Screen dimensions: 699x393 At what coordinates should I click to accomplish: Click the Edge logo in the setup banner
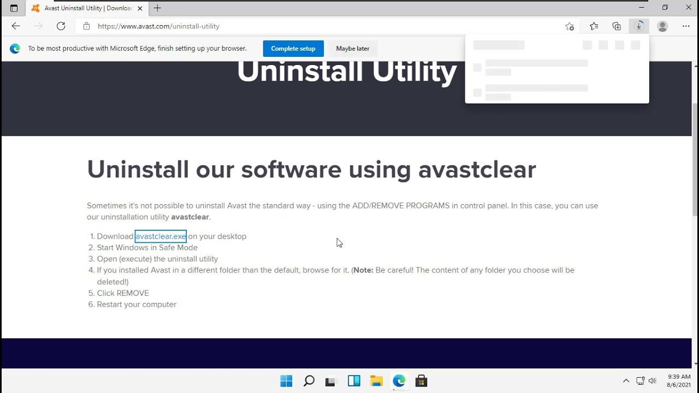pos(15,49)
